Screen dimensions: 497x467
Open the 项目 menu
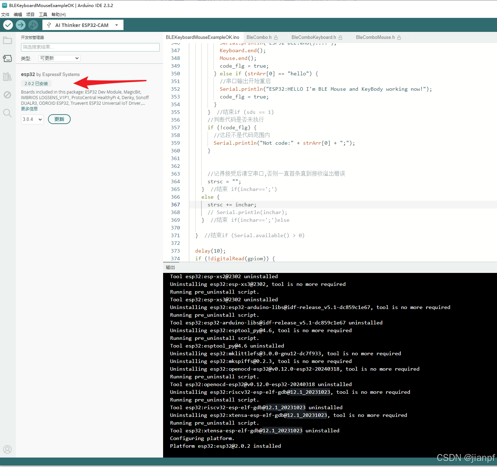pos(30,14)
